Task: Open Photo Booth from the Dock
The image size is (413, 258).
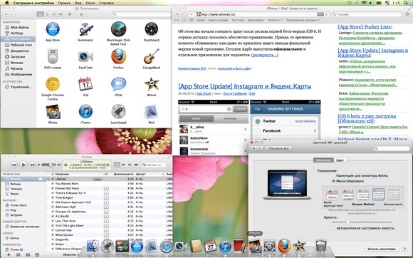Action: click(x=240, y=246)
